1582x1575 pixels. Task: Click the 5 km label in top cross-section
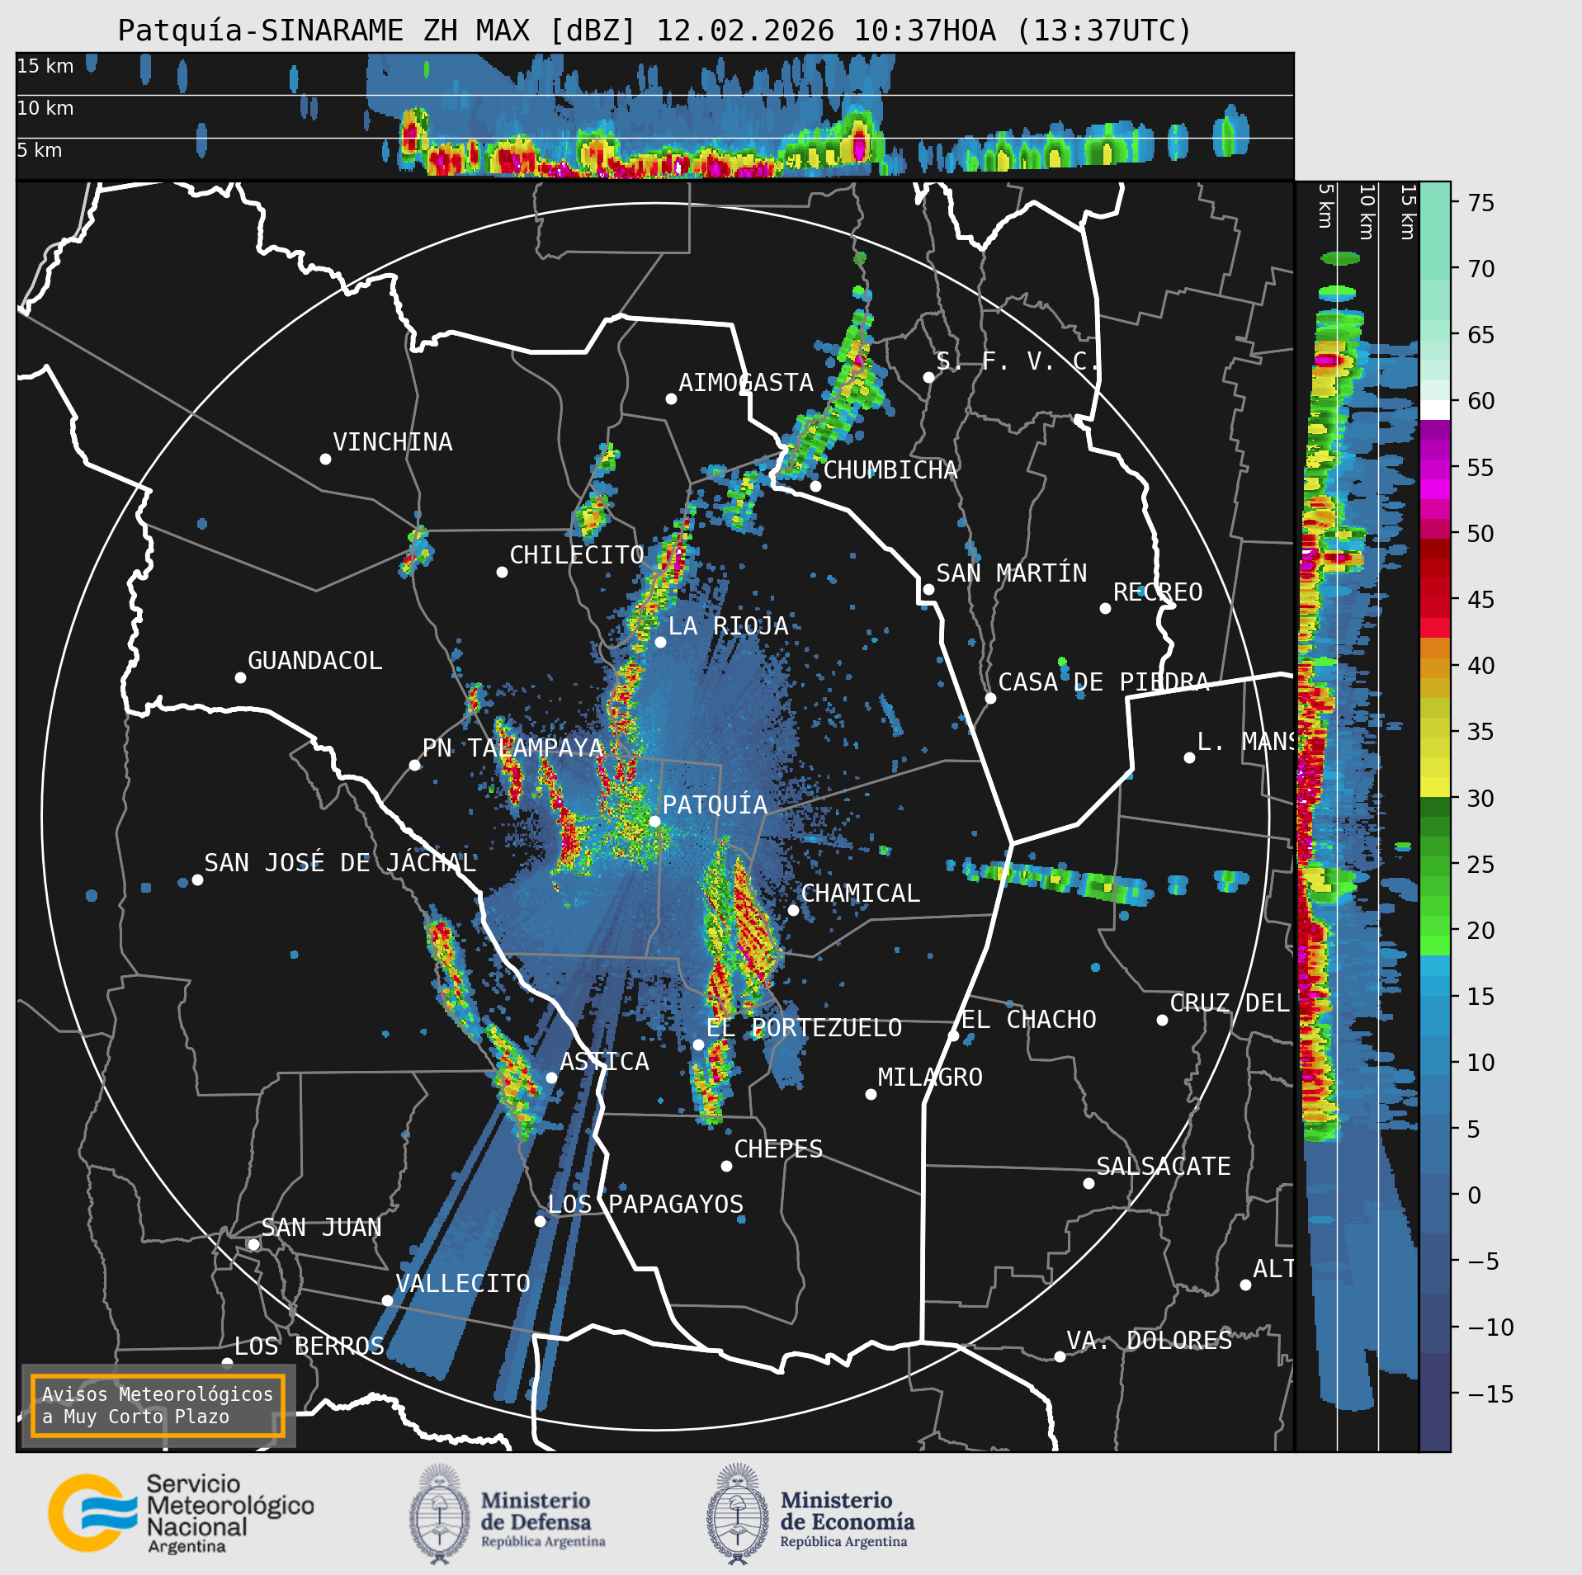pyautogui.click(x=40, y=150)
